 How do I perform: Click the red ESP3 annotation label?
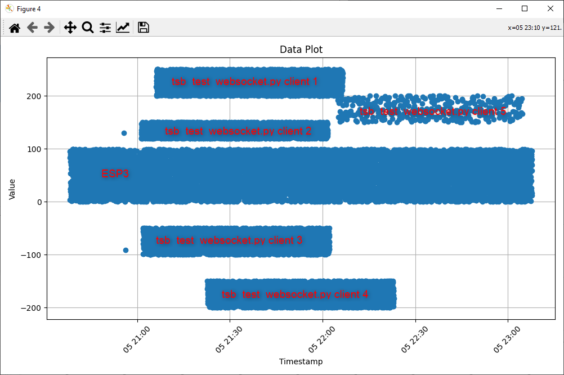tap(115, 174)
